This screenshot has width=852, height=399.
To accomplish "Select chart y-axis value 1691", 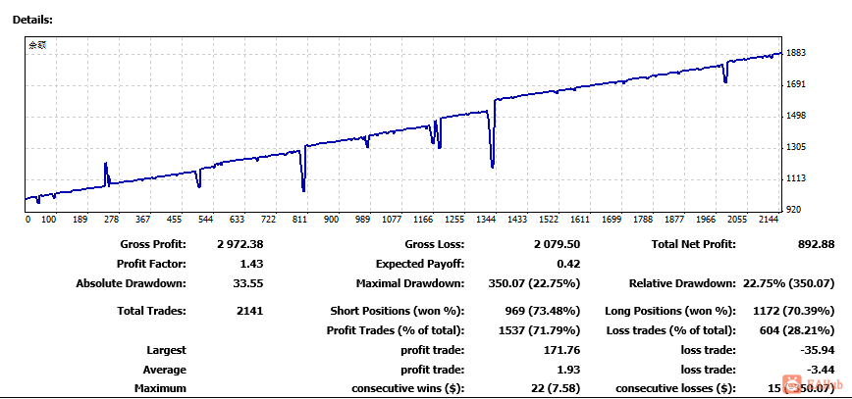I will 795,84.
